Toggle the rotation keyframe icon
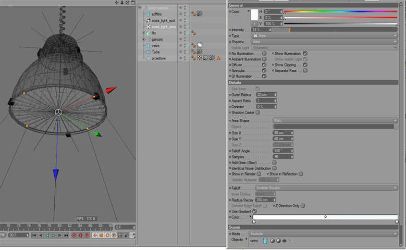Screen dimensions: 406x250 coord(107,235)
